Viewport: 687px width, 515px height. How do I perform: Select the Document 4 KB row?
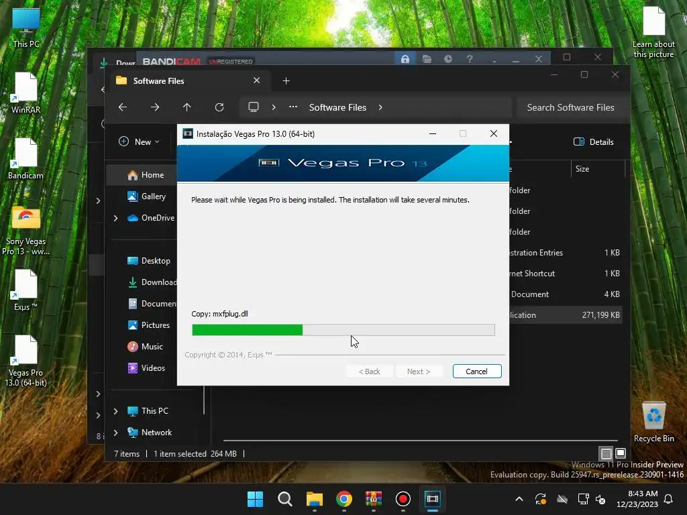[566, 294]
